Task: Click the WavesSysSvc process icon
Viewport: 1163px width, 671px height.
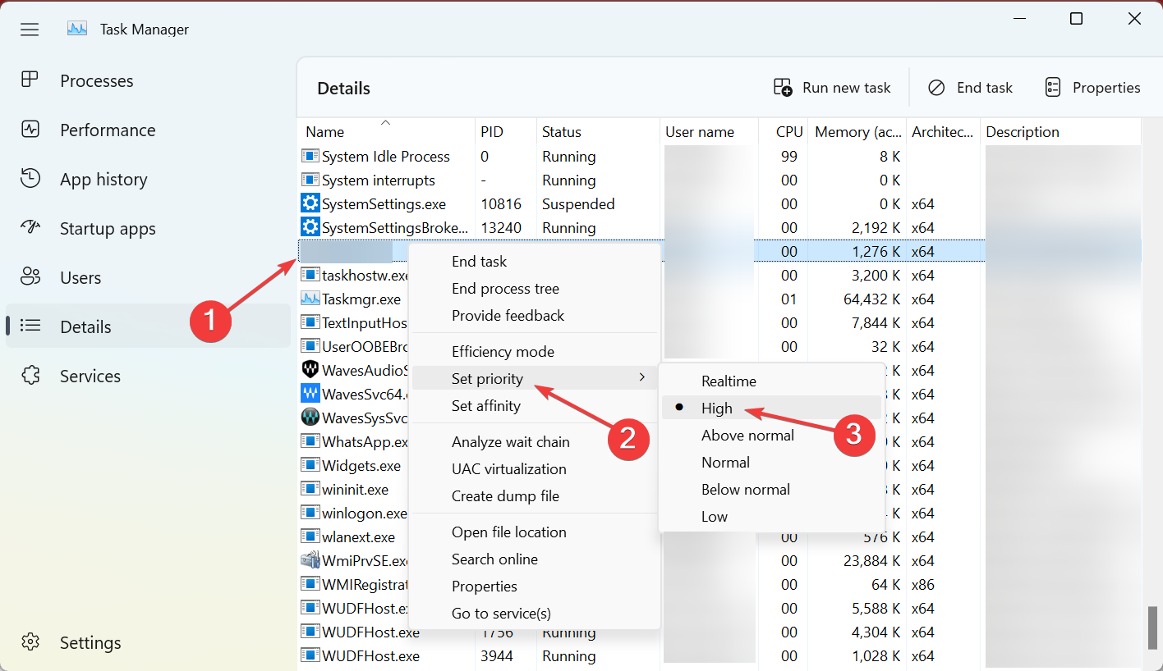Action: (310, 418)
